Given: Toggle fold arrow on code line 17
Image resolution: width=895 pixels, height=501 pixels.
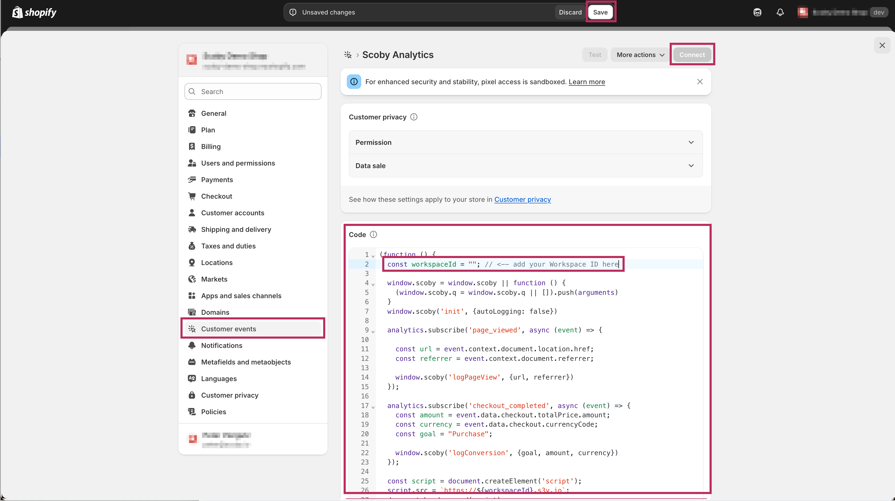Looking at the screenshot, I should 373,407.
